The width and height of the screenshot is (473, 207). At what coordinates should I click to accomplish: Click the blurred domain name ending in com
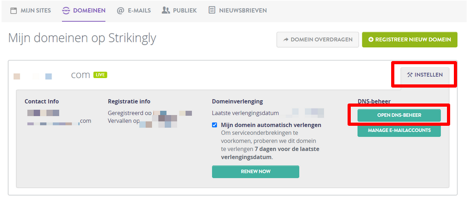pos(52,75)
